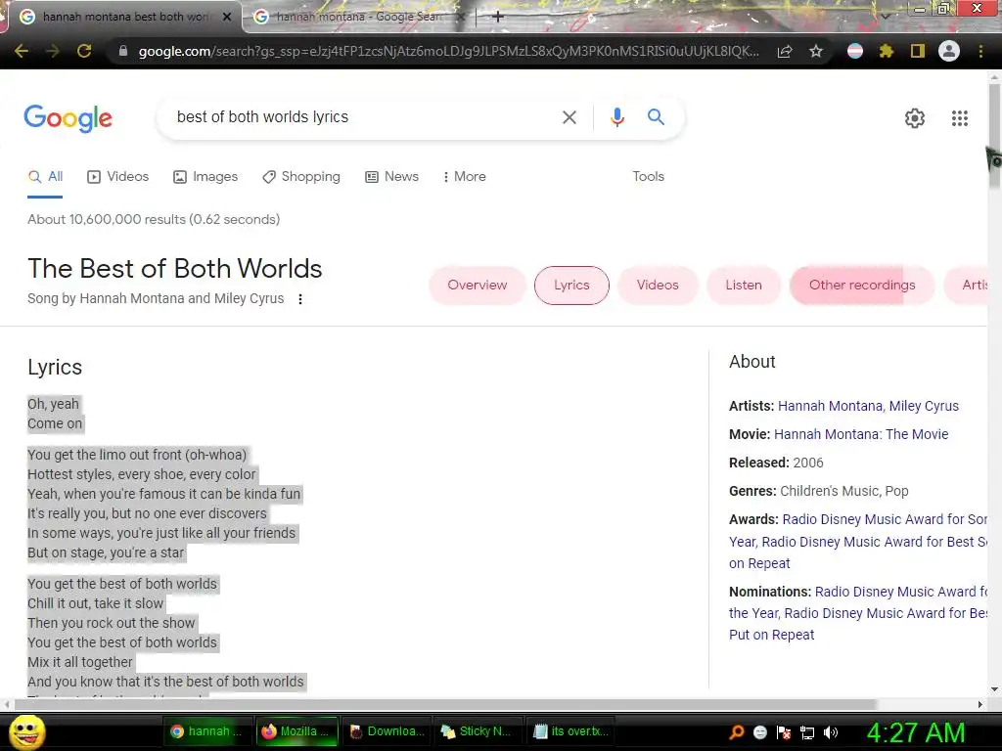This screenshot has width=1002, height=751.
Task: Select the All results tab
Action: [x=45, y=177]
